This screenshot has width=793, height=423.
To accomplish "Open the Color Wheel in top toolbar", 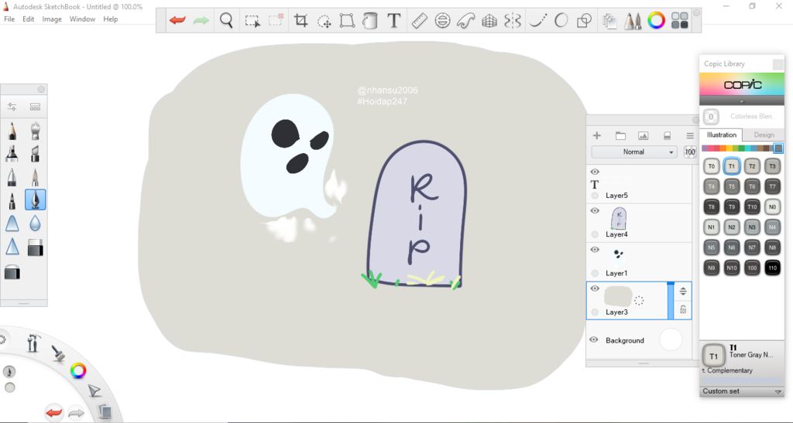I will [x=657, y=21].
